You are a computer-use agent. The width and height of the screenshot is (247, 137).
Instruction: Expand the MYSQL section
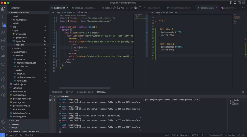tap(28, 128)
